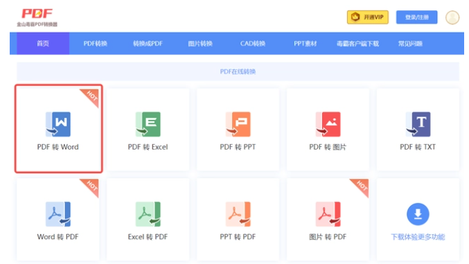Open the 常见问题 menu item
This screenshot has width=469, height=264.
pos(410,44)
